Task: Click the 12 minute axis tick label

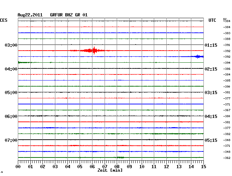Action: (166, 167)
